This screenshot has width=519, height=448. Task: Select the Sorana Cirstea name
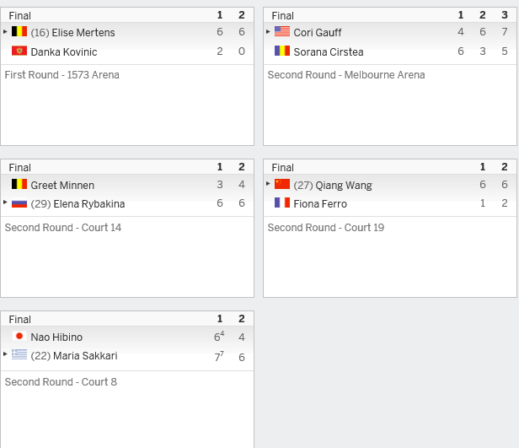pos(329,52)
